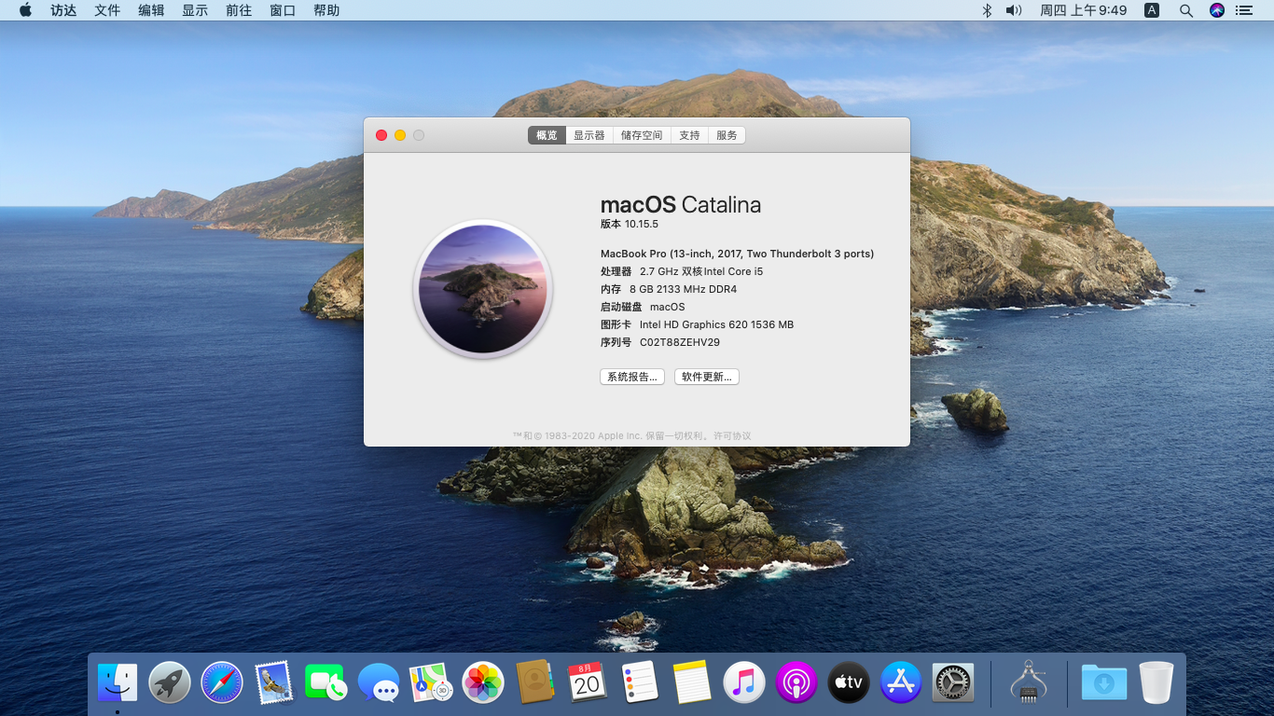Switch to 显示器 tab
The width and height of the screenshot is (1274, 716).
pos(589,135)
